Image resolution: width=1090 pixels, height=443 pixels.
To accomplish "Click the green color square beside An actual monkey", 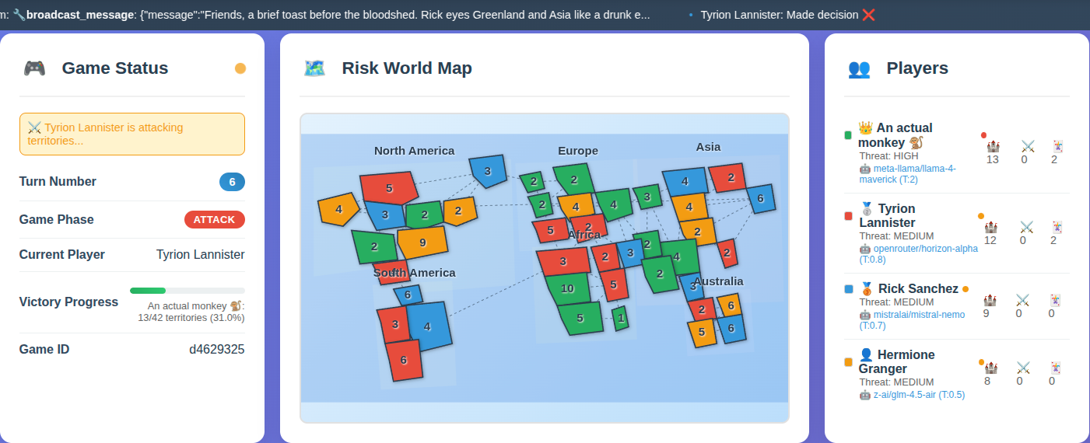I will pos(848,135).
